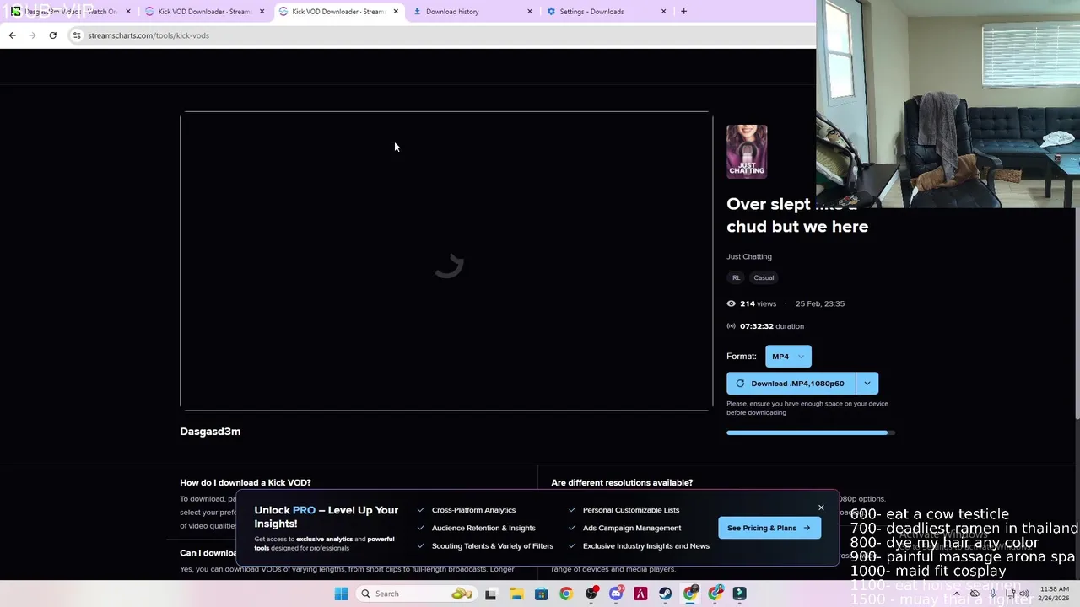Close the Download history tab
This screenshot has height=607, width=1080.
tap(530, 12)
